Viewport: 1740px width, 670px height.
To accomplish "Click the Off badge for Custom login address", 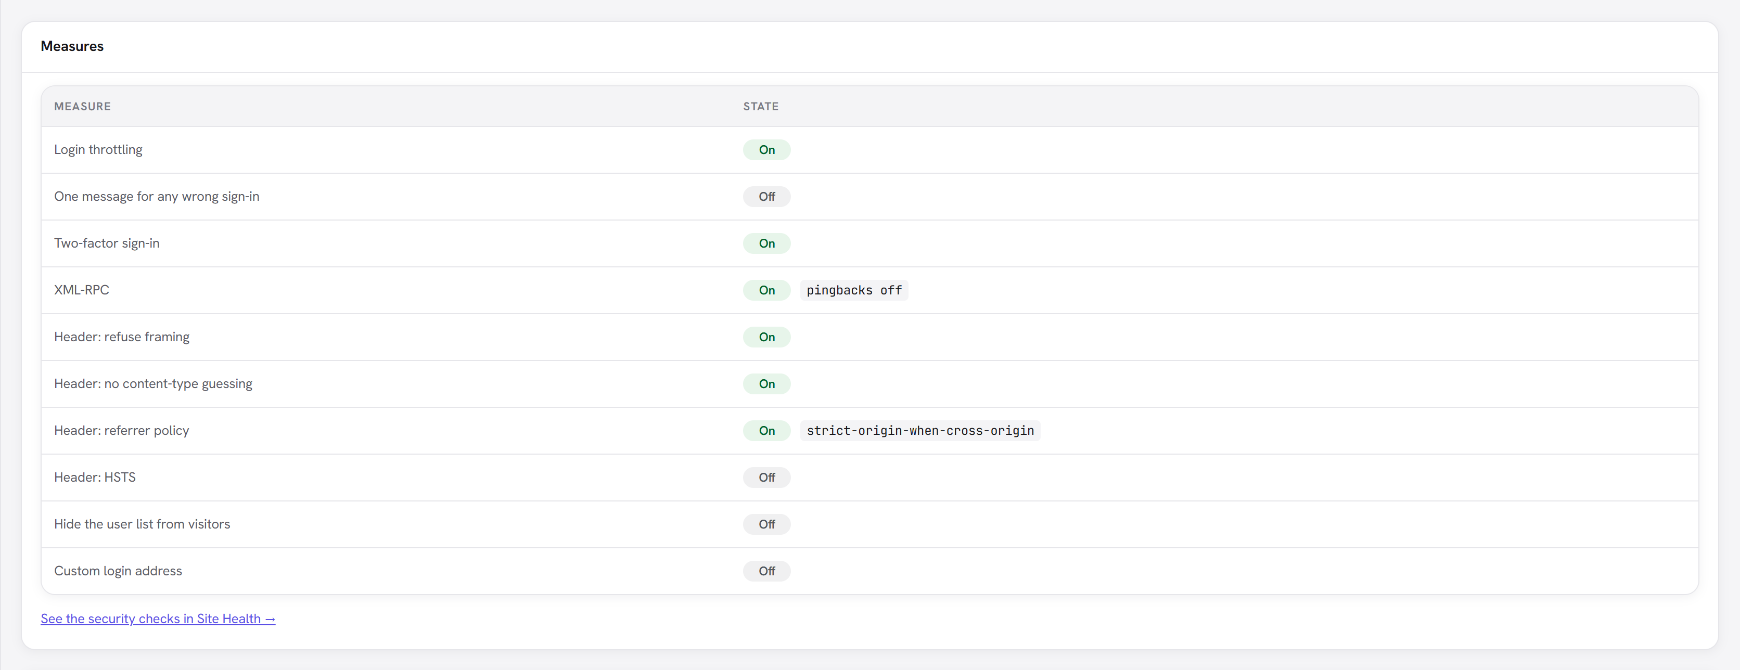I will click(766, 571).
